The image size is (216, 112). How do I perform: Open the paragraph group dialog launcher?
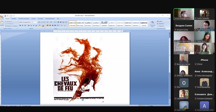coord(67,29)
